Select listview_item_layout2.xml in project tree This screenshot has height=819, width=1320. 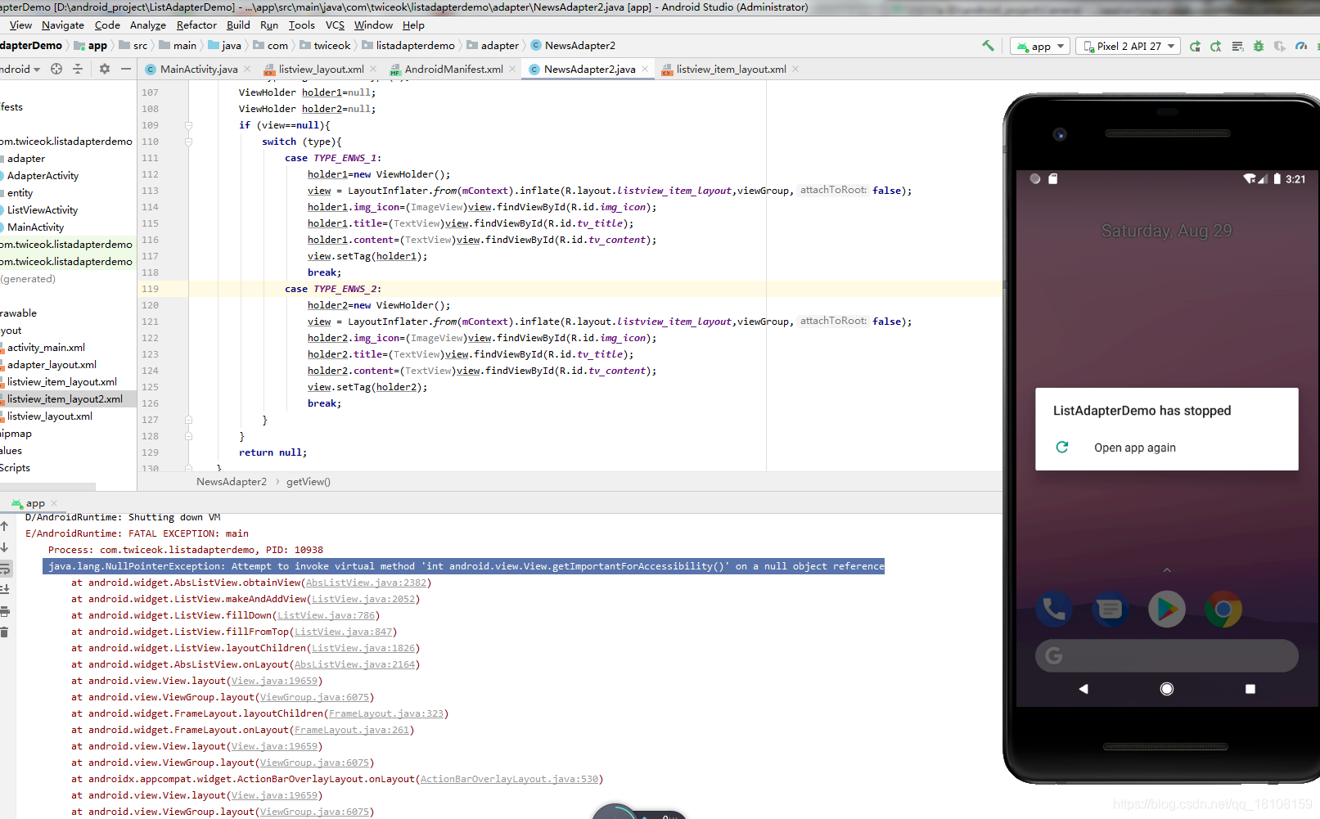(65, 398)
